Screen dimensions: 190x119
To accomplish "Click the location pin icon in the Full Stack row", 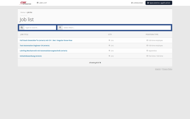I will pos(109,40).
